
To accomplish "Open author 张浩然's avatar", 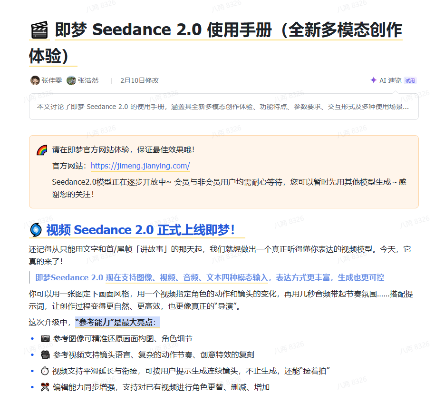I will pos(71,80).
